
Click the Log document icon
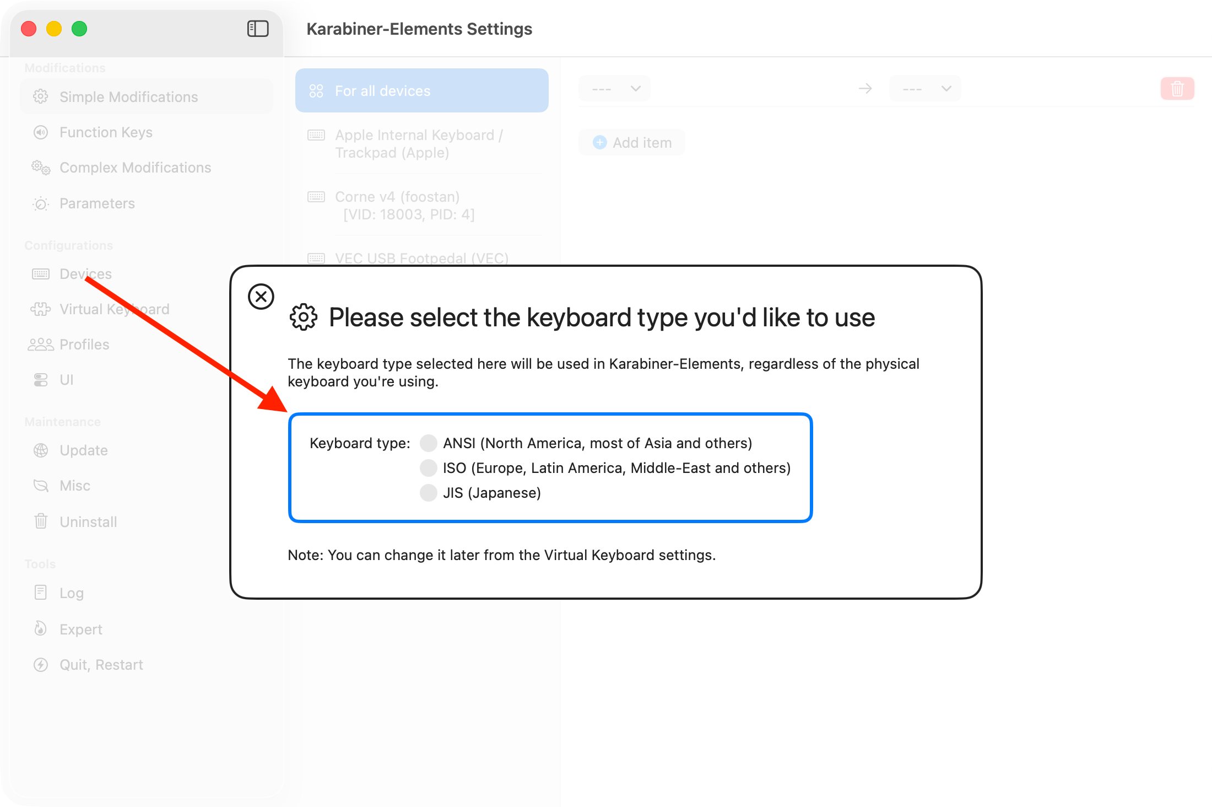(x=41, y=593)
